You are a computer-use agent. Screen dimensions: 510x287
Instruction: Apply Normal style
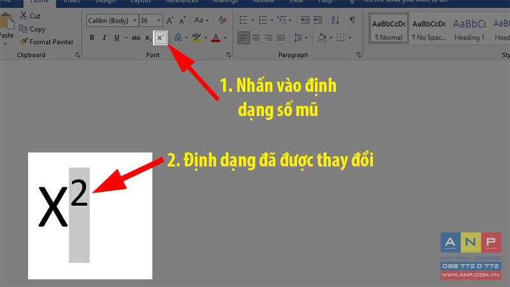click(x=388, y=29)
